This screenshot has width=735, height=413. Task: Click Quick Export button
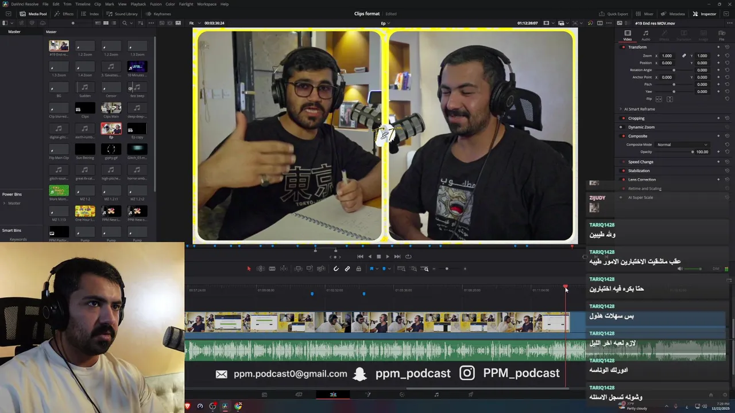pyautogui.click(x=614, y=14)
